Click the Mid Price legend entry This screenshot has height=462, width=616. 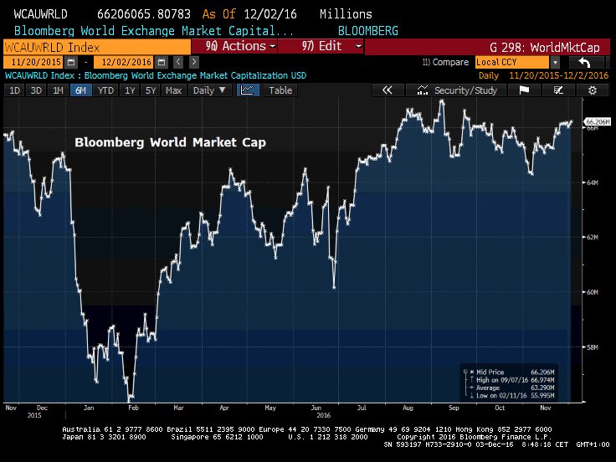click(x=515, y=372)
